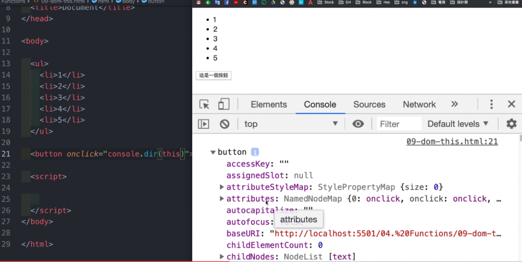Click line number 25 in the gutter

tap(6, 199)
